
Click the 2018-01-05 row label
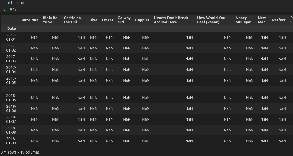pos(11,98)
